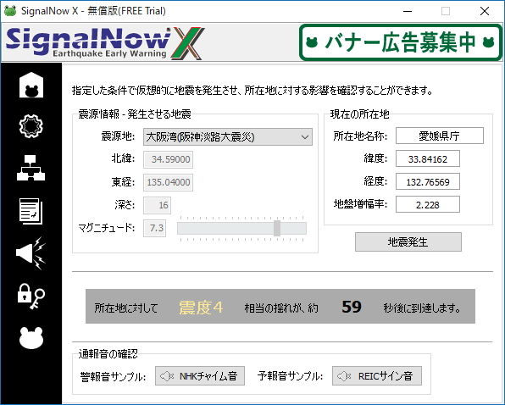This screenshot has height=405, width=505.
Task: Click the SignalNow X logo
Action: point(105,43)
